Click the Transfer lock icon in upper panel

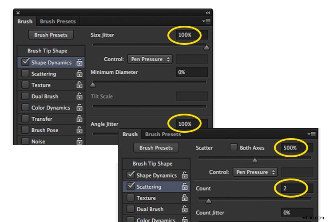[79, 119]
